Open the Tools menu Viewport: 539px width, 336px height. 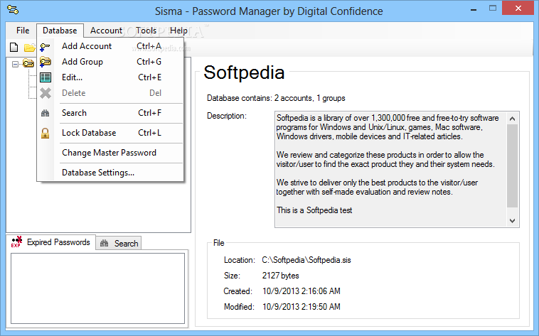146,31
